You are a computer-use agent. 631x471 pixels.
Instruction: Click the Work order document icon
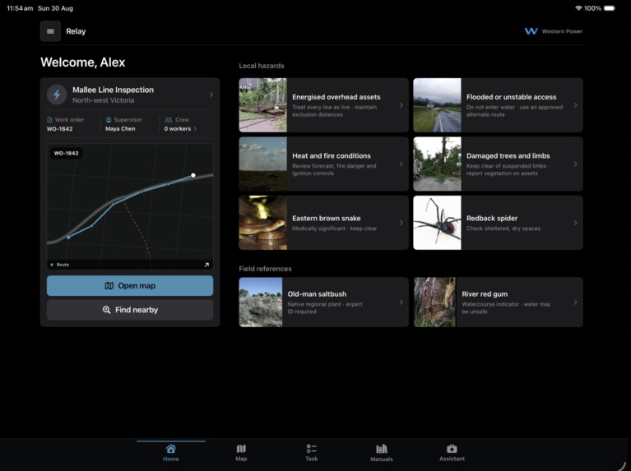[49, 120]
